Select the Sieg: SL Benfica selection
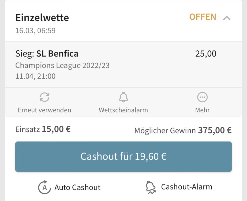The width and height of the screenshot is (247, 201). tap(47, 54)
